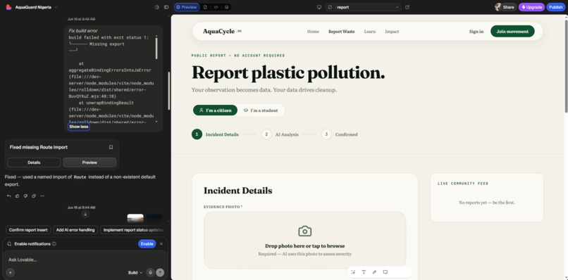
Task: Dismiss the Enable notifications banner
Action: [161, 244]
